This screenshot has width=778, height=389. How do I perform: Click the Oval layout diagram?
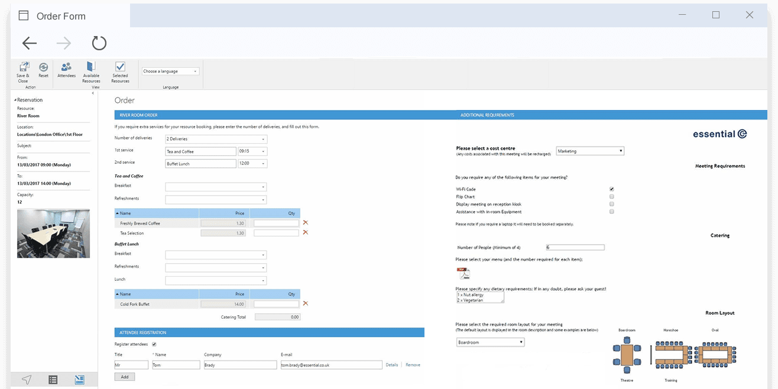coord(715,354)
